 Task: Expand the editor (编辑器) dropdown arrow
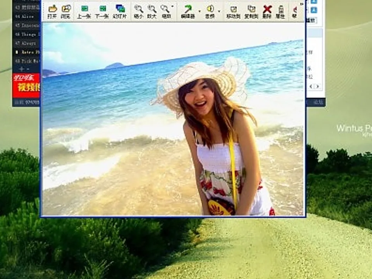click(200, 11)
